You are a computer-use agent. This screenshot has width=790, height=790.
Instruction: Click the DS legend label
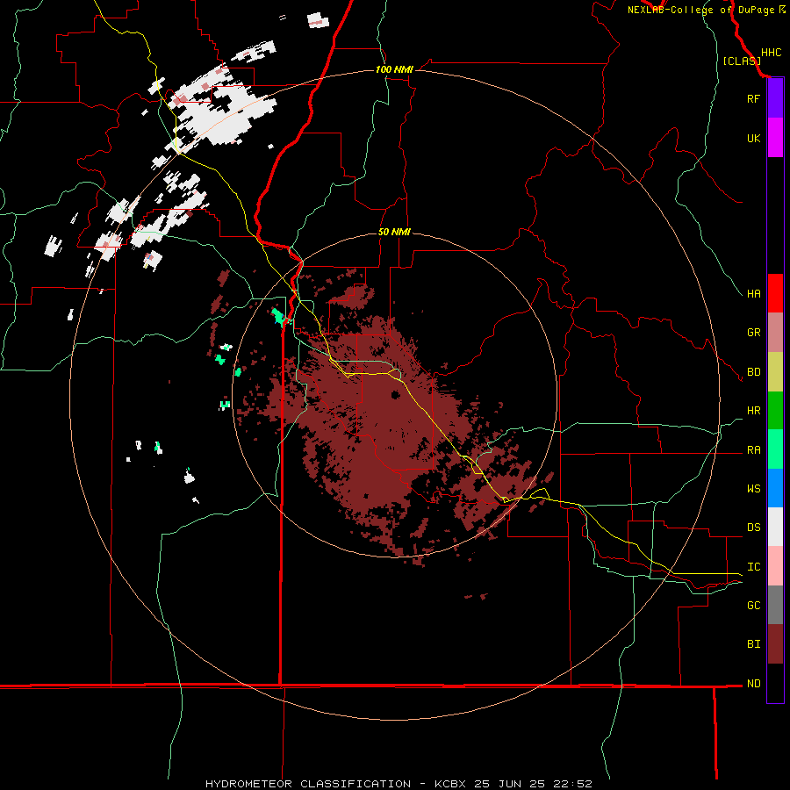click(753, 528)
